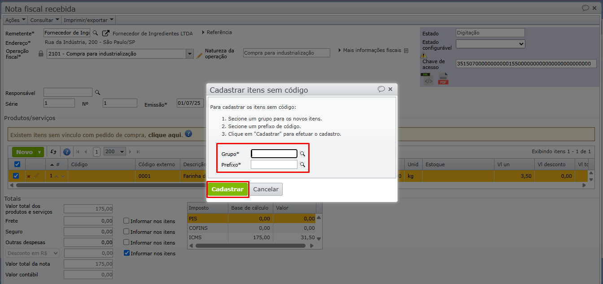The height and width of the screenshot is (284, 603).
Task: Click the Emissão date field
Action: [x=190, y=103]
